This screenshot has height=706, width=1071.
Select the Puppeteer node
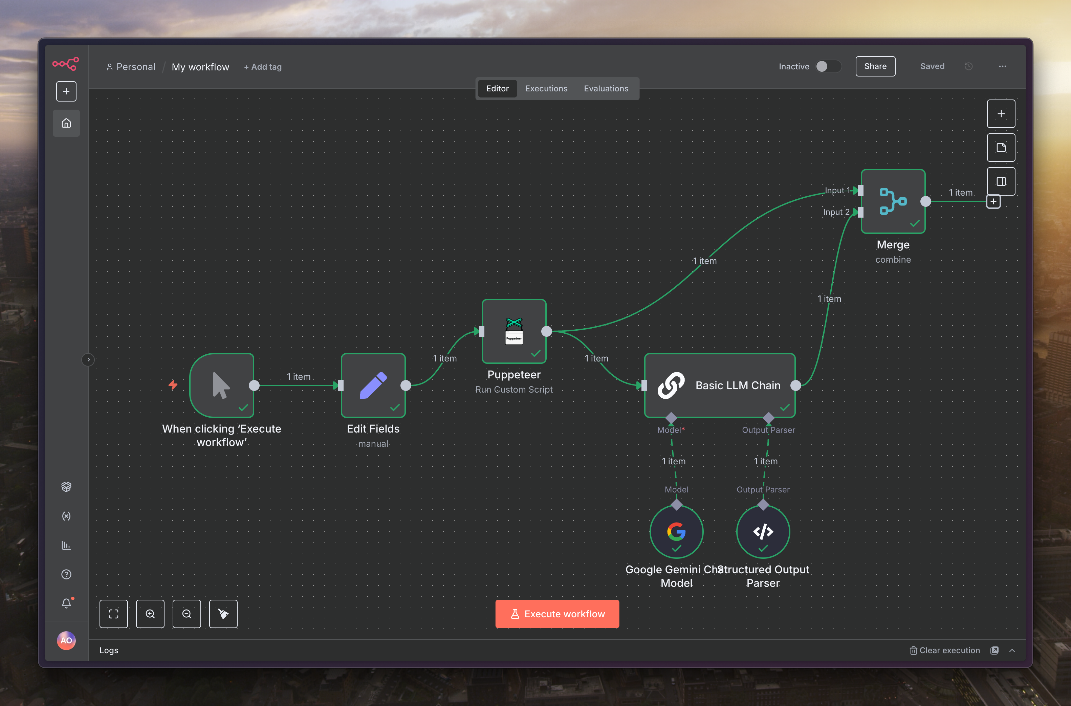click(x=513, y=331)
